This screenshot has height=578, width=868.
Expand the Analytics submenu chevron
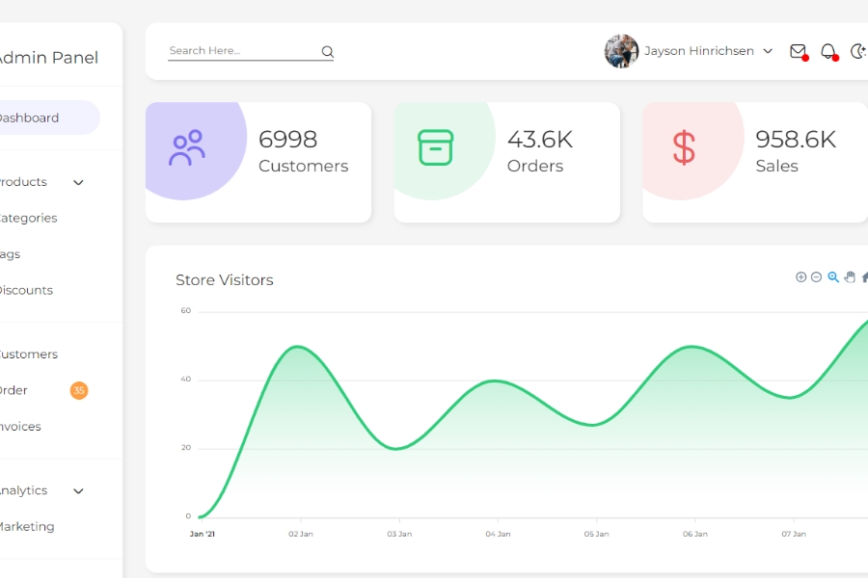pyautogui.click(x=79, y=491)
